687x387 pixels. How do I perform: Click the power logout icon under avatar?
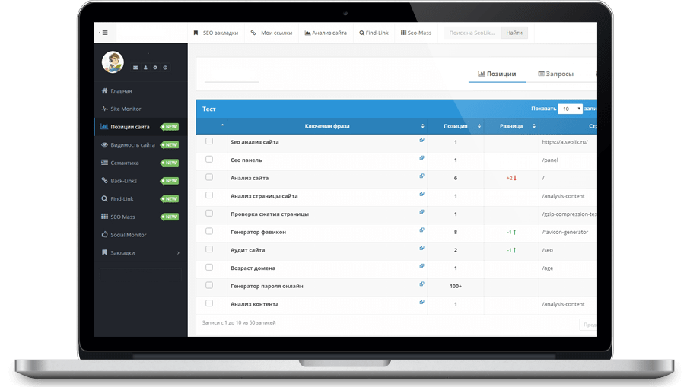(x=165, y=68)
